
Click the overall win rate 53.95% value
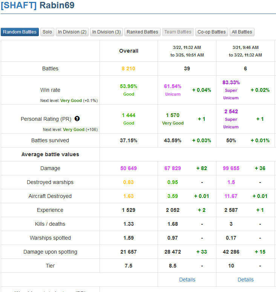[129, 86]
